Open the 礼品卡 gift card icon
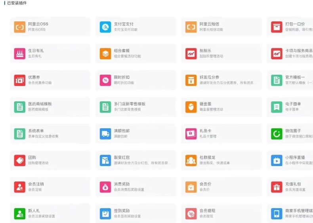 [191, 134]
